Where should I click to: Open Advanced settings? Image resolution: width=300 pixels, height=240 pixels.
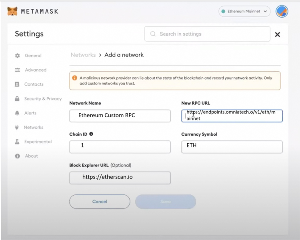36,70
